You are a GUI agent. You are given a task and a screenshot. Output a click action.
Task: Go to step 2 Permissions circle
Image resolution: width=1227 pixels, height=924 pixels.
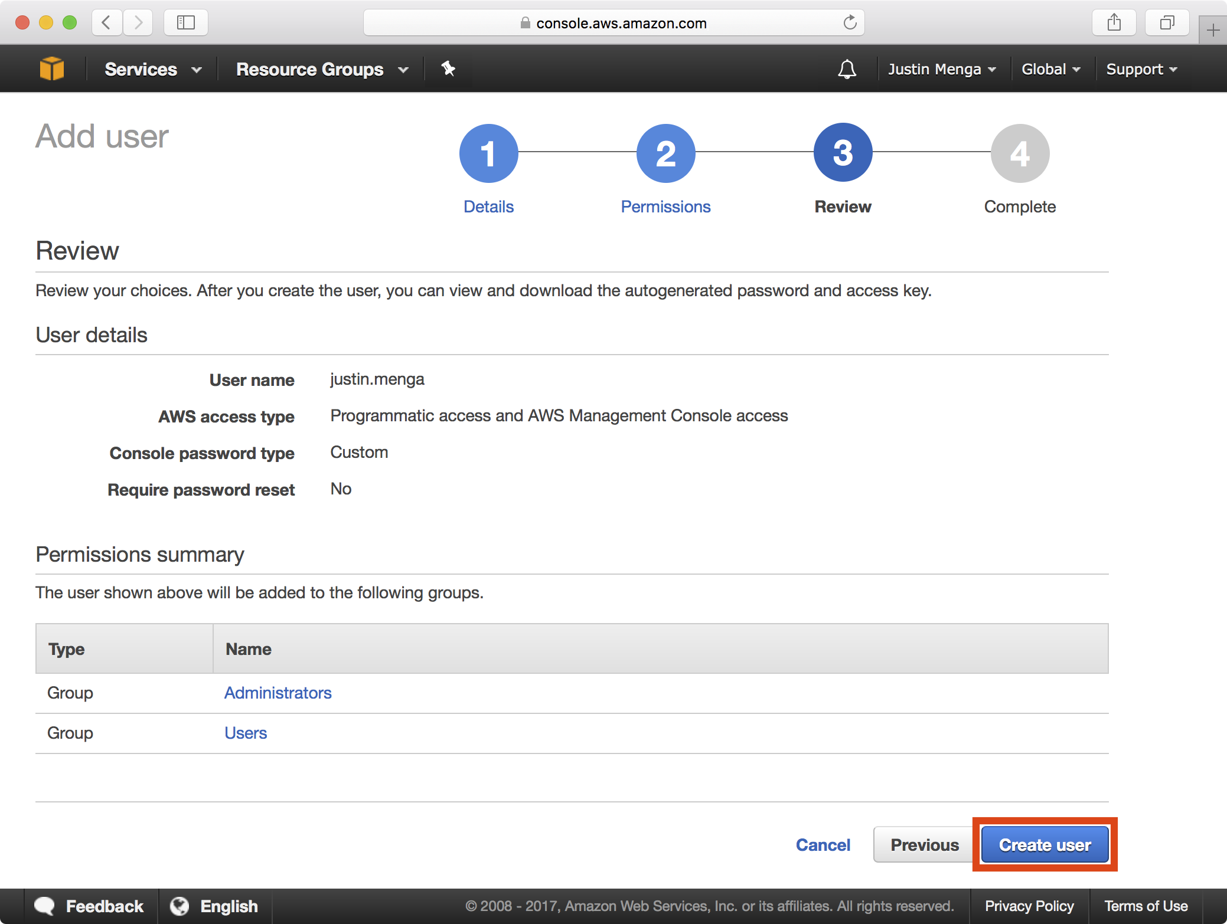tap(665, 153)
